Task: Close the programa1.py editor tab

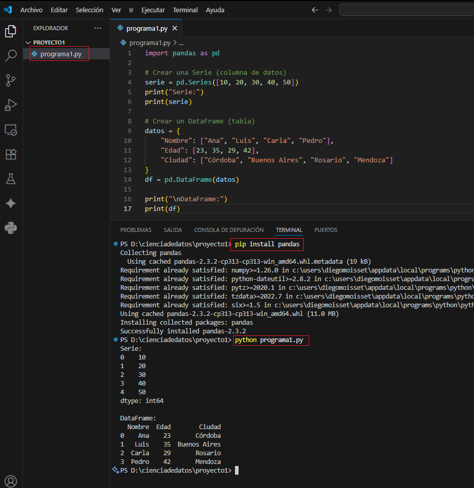Action: pos(175,29)
